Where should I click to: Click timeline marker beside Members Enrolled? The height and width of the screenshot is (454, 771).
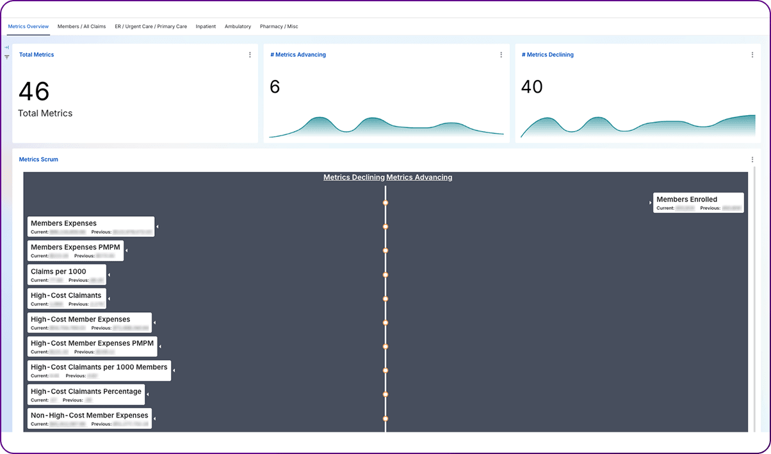(x=385, y=203)
